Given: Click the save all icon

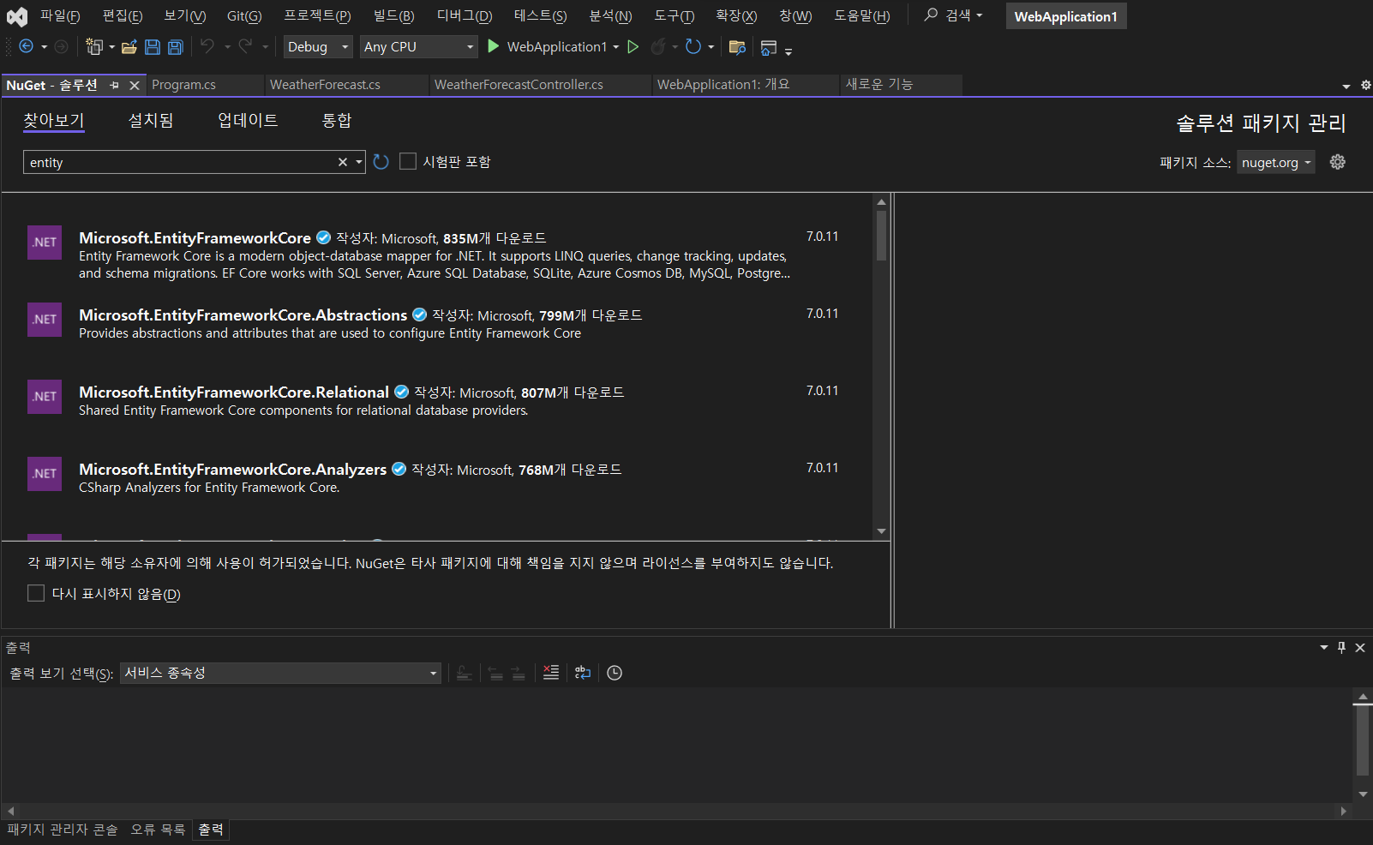Looking at the screenshot, I should coord(176,47).
